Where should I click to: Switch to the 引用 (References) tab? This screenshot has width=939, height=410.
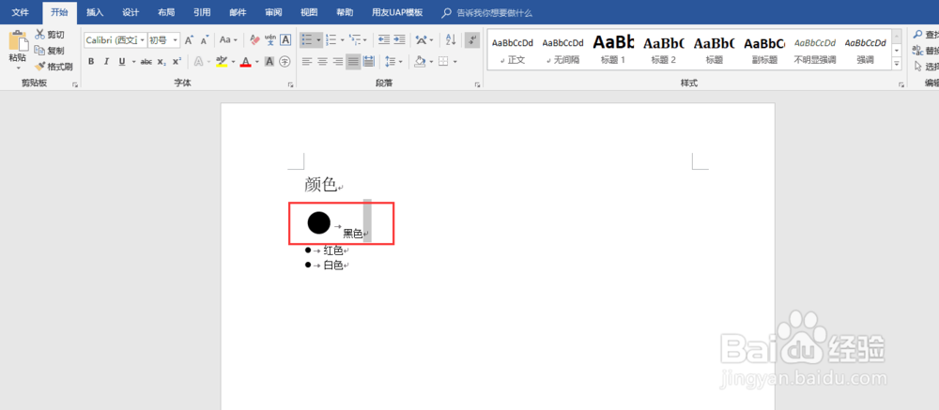pyautogui.click(x=203, y=12)
